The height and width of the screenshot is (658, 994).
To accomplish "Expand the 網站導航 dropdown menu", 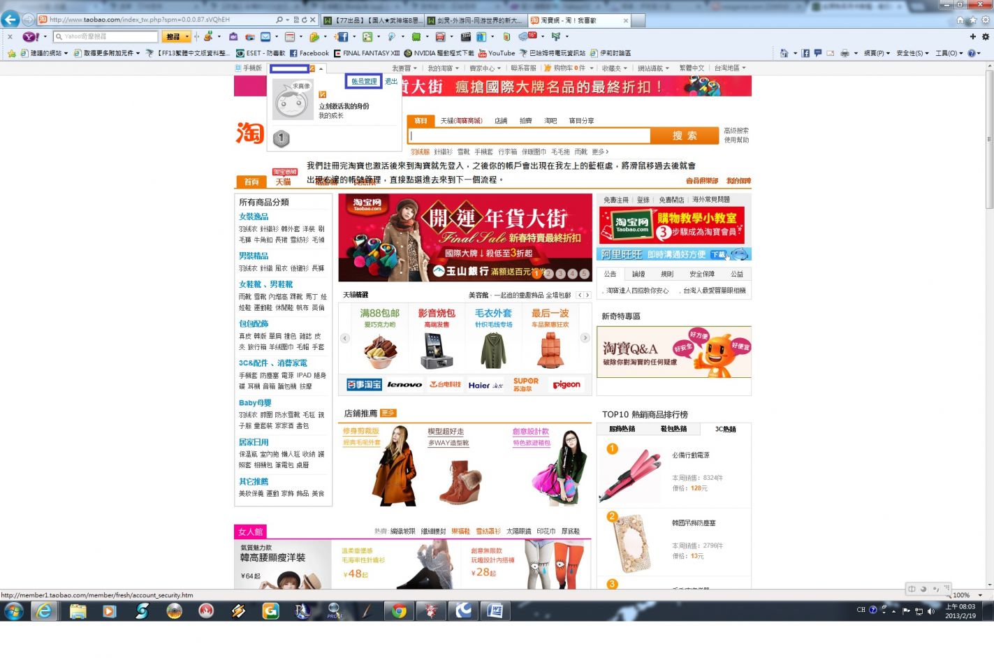I will [653, 68].
